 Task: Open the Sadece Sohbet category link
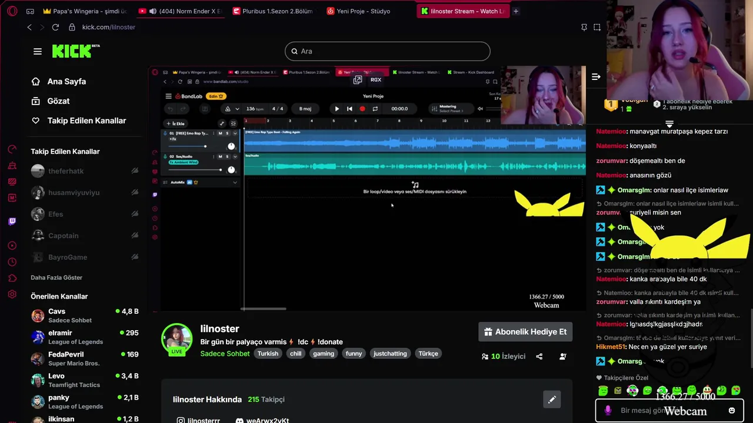225,354
